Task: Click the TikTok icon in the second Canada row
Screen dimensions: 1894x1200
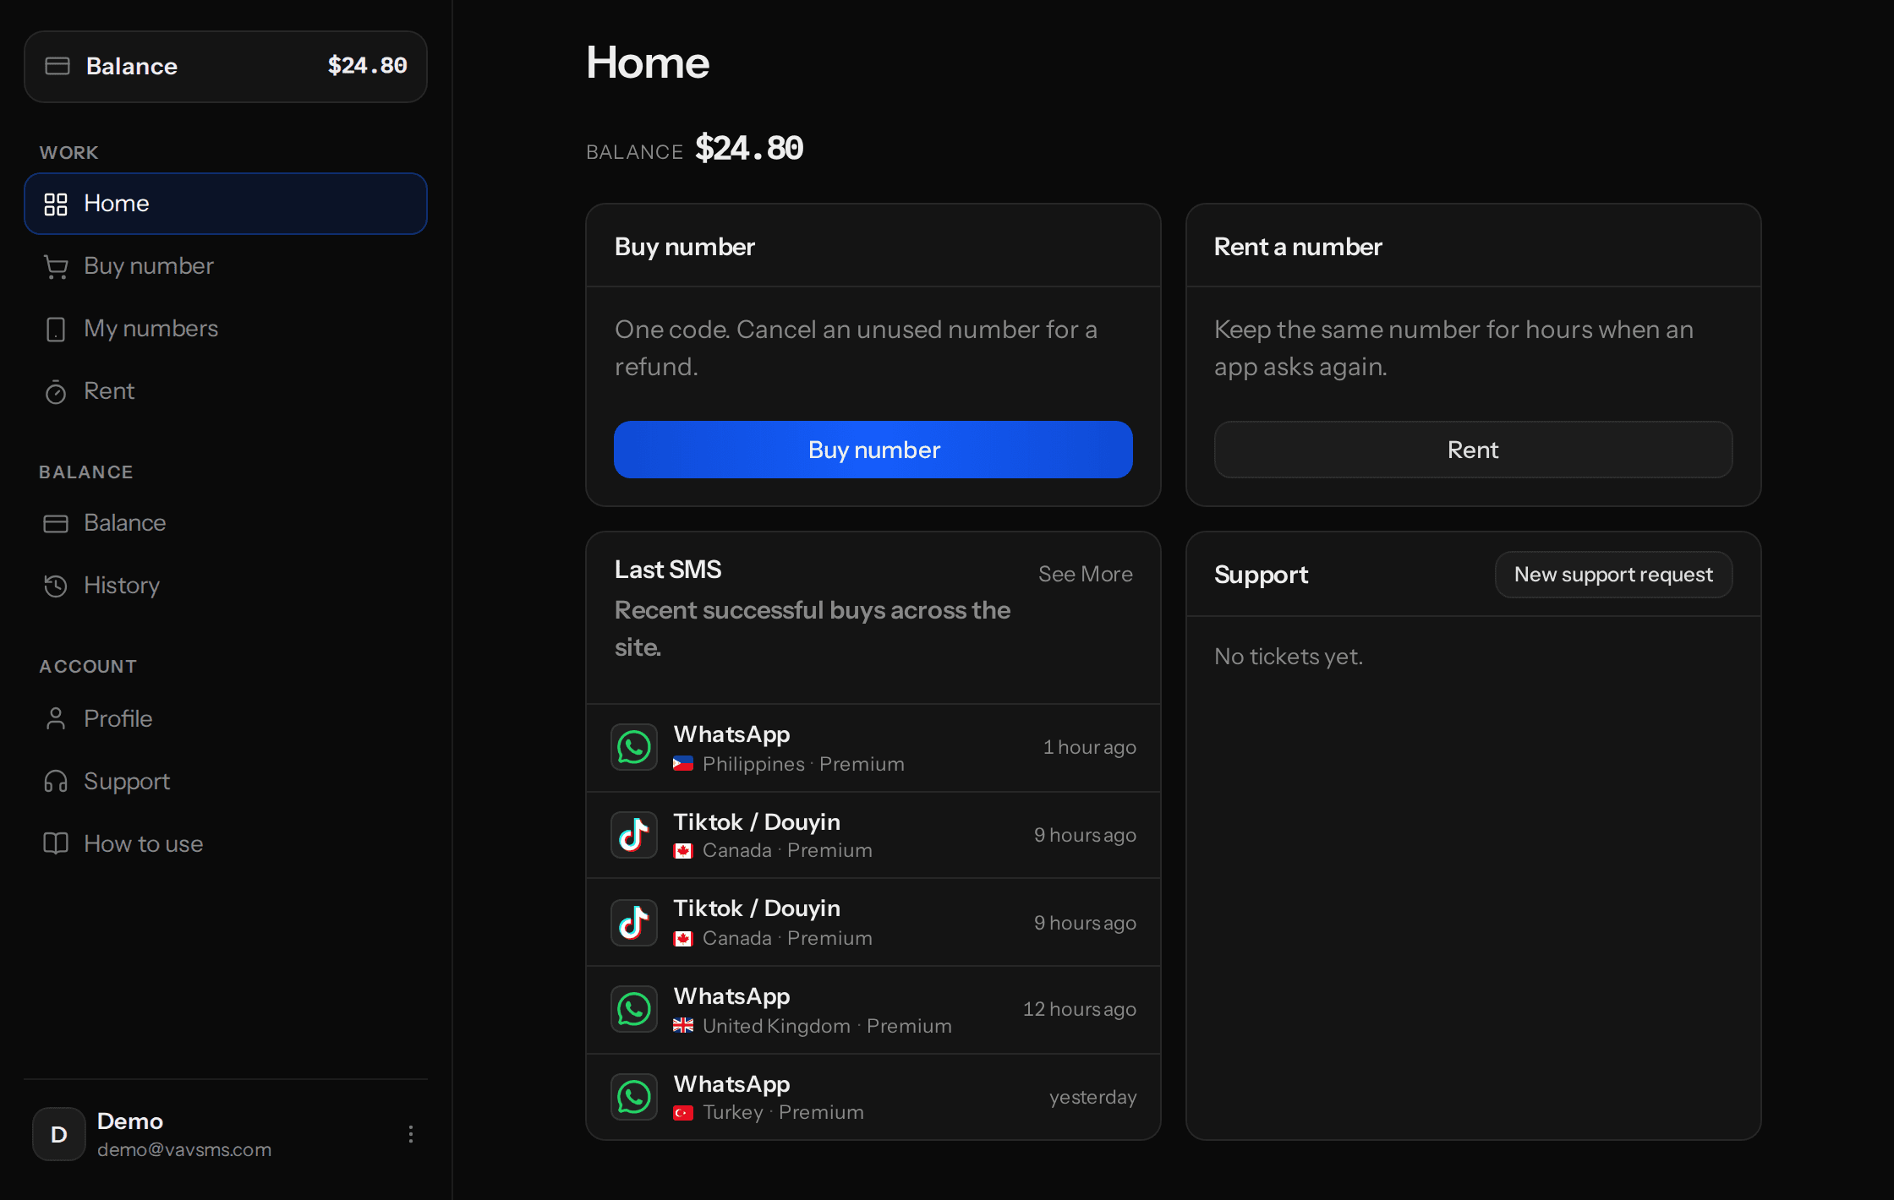Action: 634,922
